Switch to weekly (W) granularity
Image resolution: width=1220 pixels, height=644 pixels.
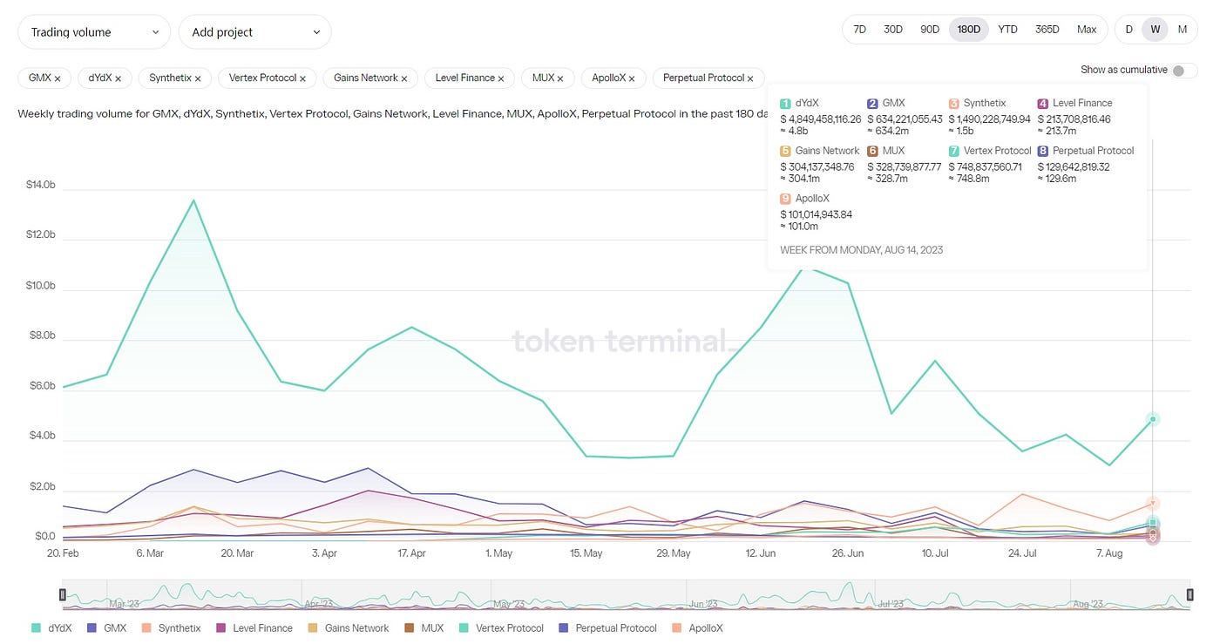1156,30
